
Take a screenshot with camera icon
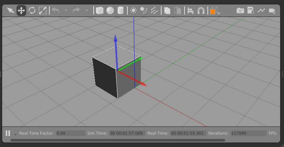tap(240, 11)
